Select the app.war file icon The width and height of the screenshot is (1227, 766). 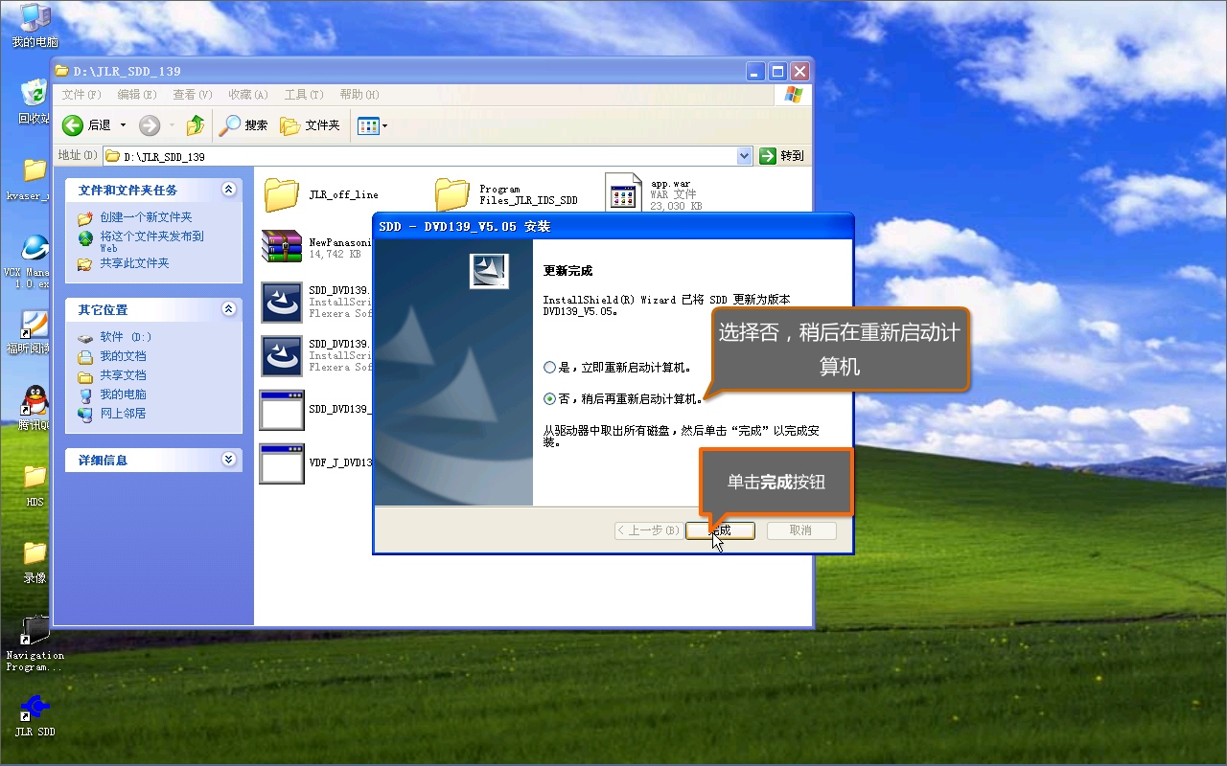point(623,191)
